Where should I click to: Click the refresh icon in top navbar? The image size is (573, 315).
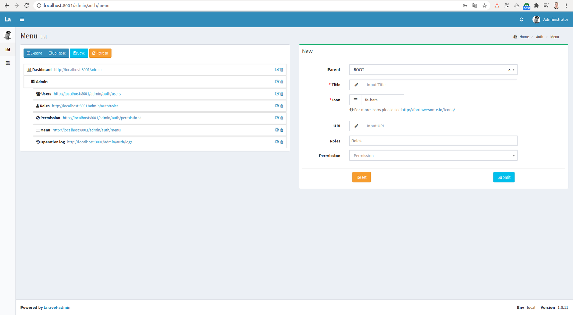[x=521, y=19]
